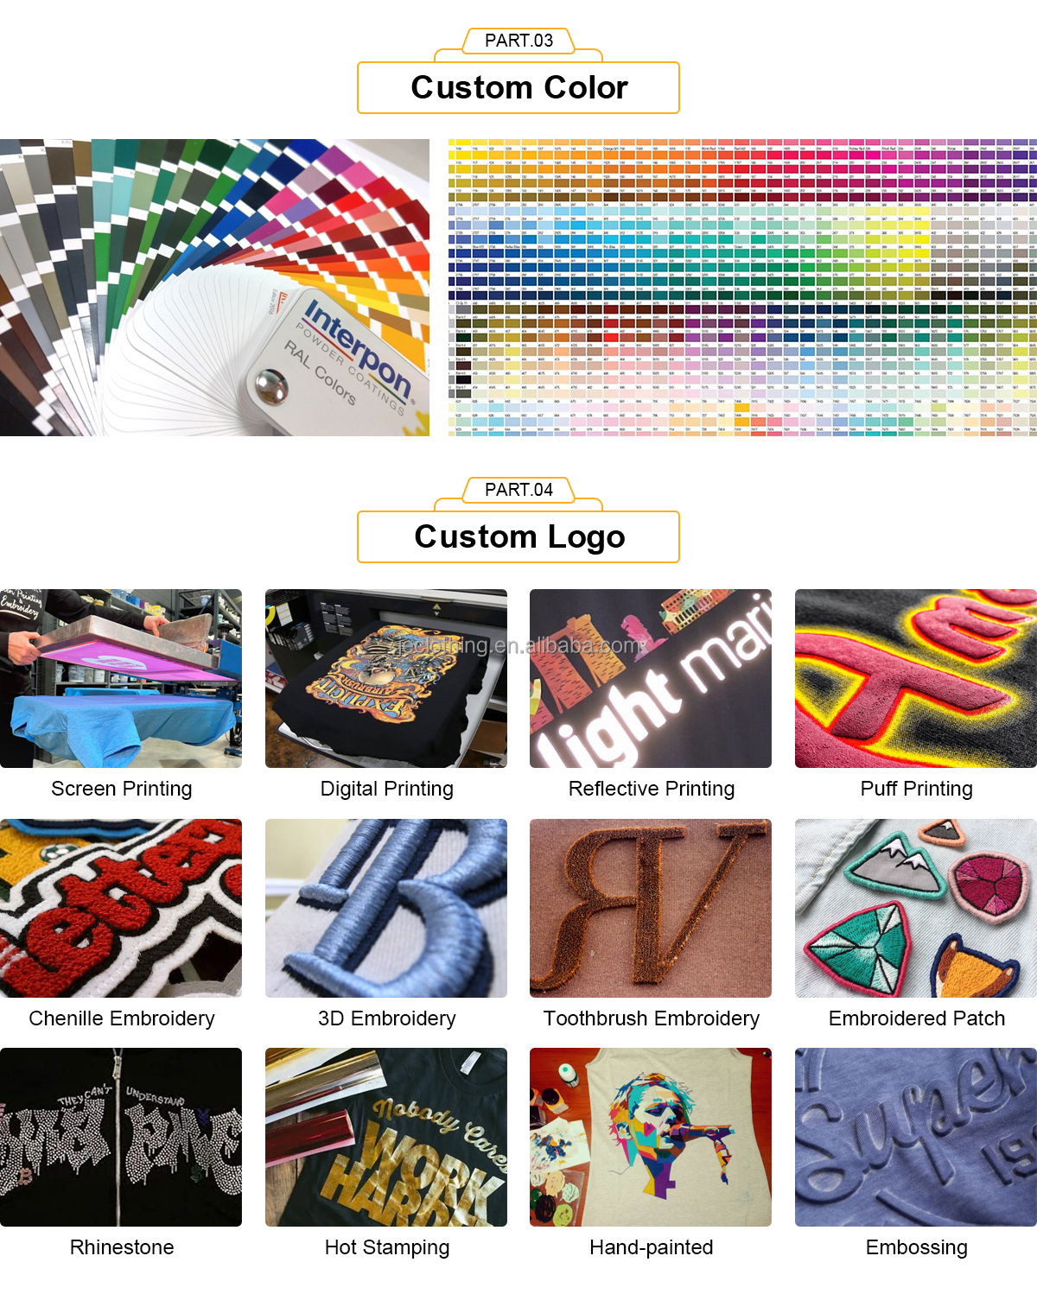1037x1294 pixels.
Task: Click the Custom Logo heading box
Action: pos(518,537)
